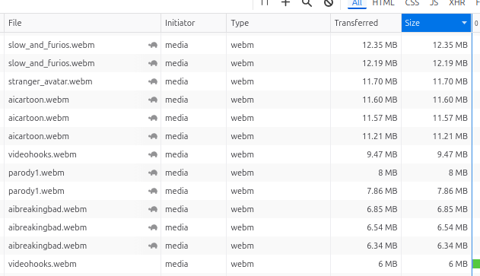This screenshot has height=276, width=480.
Task: Select videohooks.webm in the 6 MB row
Action: (x=43, y=264)
